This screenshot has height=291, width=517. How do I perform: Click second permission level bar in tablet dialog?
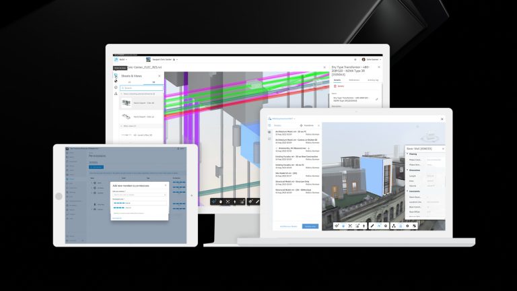(119, 208)
